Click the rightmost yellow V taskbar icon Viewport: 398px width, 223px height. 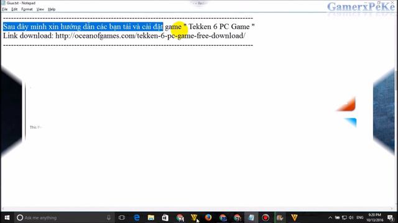[x=294, y=217]
